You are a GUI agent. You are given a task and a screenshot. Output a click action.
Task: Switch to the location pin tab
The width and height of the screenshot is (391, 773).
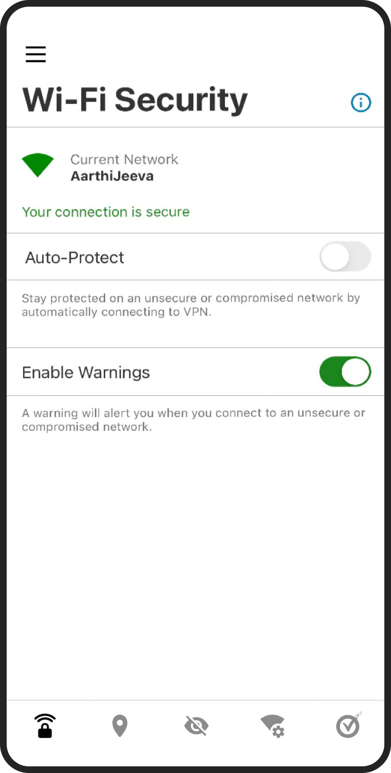point(120,726)
